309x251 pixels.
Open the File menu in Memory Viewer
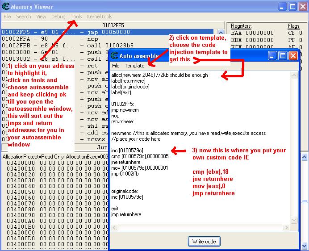coord(7,17)
